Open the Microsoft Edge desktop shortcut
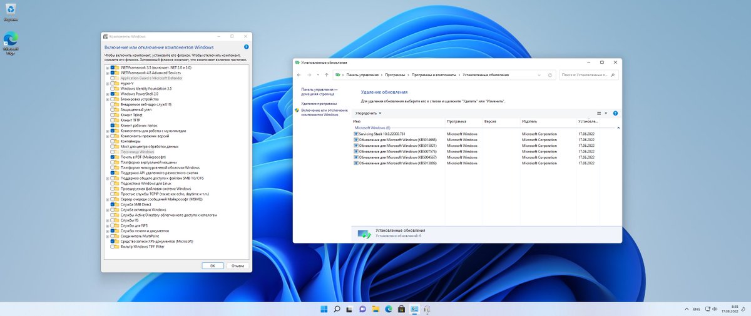The image size is (751, 316). click(x=11, y=44)
